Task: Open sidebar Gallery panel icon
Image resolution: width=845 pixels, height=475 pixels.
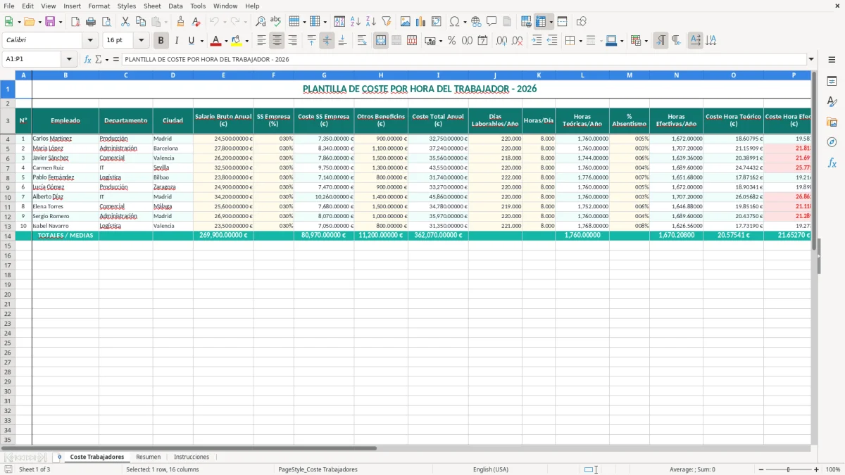Action: click(832, 122)
